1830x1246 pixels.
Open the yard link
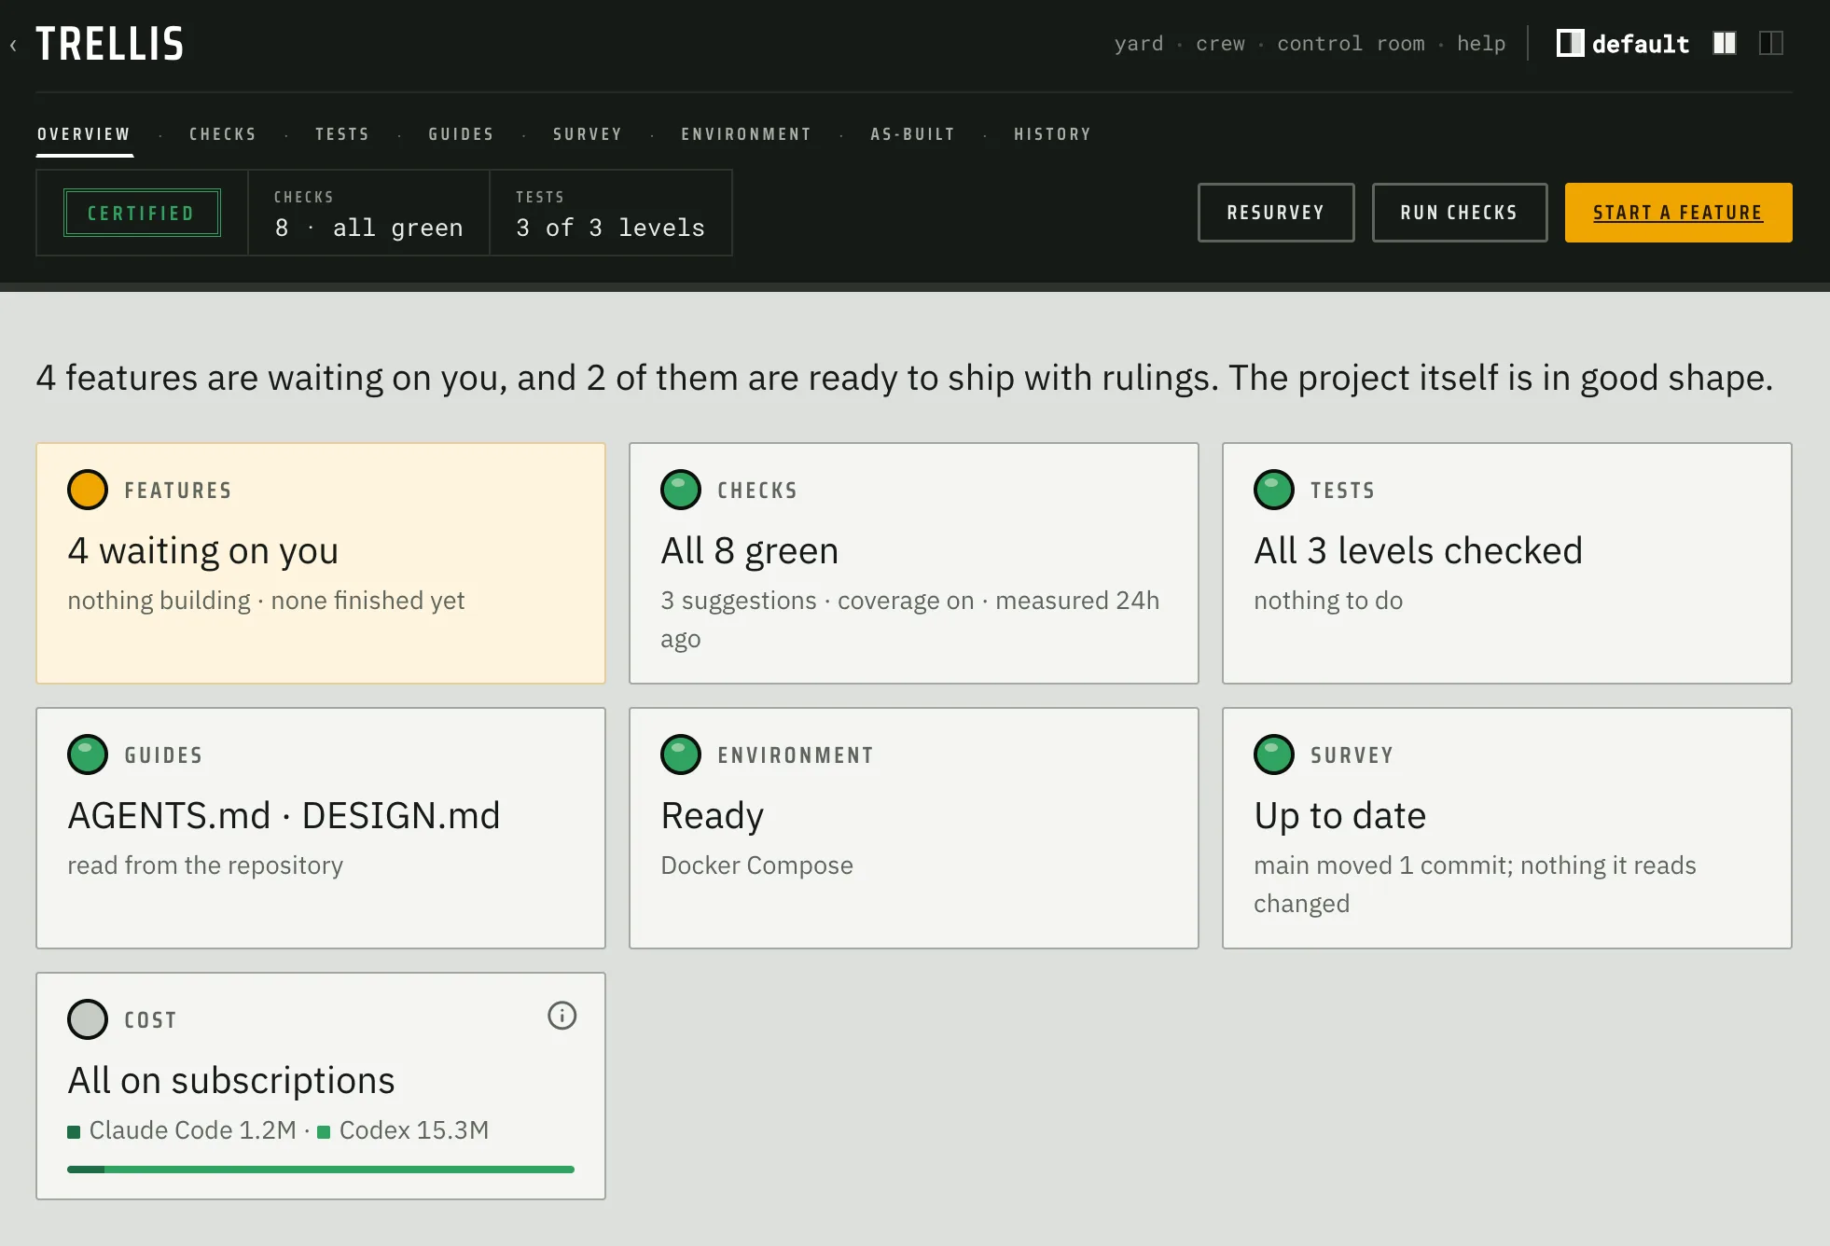pos(1139,44)
